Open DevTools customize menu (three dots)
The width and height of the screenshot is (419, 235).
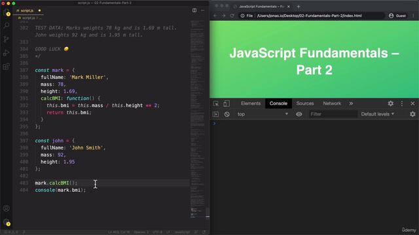[x=401, y=103]
